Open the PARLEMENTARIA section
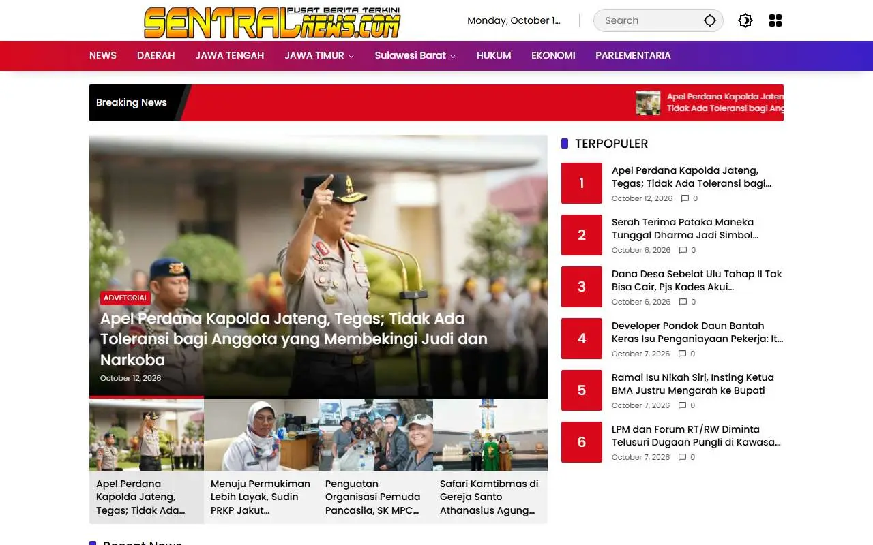Image resolution: width=873 pixels, height=545 pixels. point(633,55)
